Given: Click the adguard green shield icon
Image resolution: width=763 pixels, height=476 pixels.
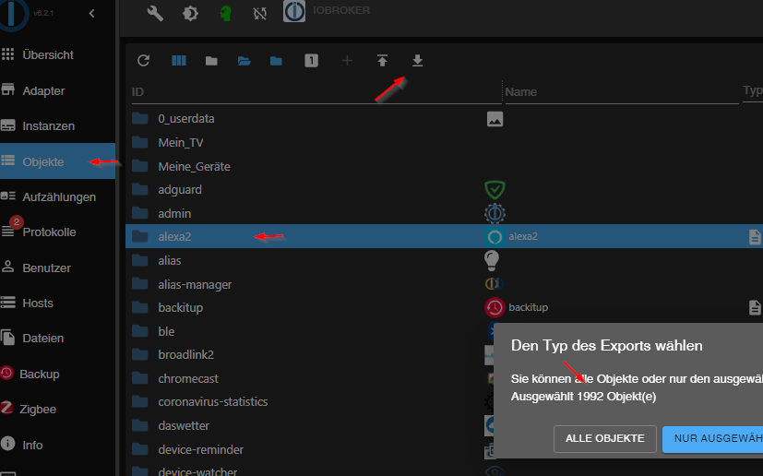Looking at the screenshot, I should coord(495,190).
